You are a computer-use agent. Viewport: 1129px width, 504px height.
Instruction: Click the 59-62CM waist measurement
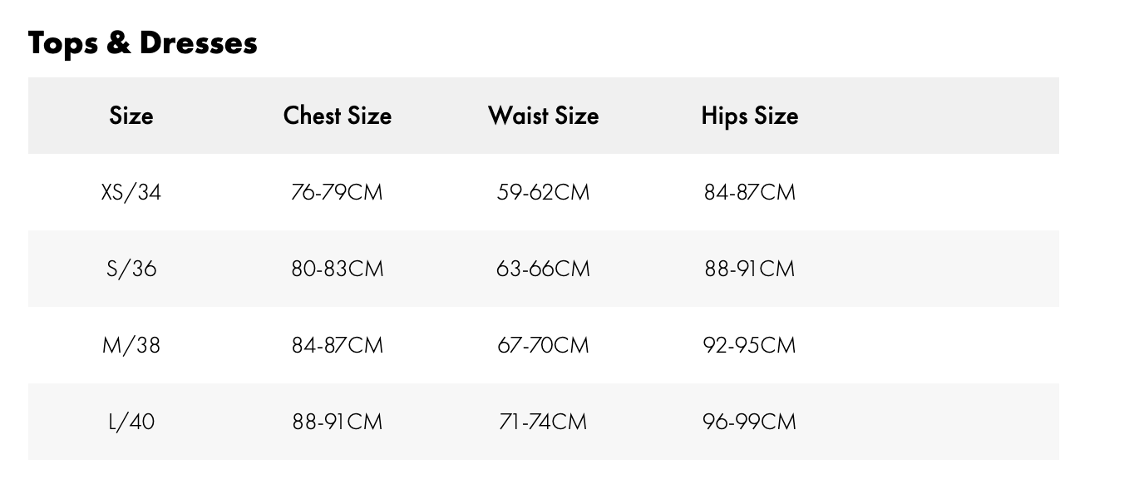click(x=543, y=192)
